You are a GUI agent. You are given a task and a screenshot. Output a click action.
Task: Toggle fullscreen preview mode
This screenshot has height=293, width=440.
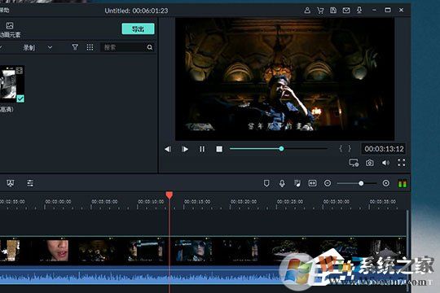401,163
